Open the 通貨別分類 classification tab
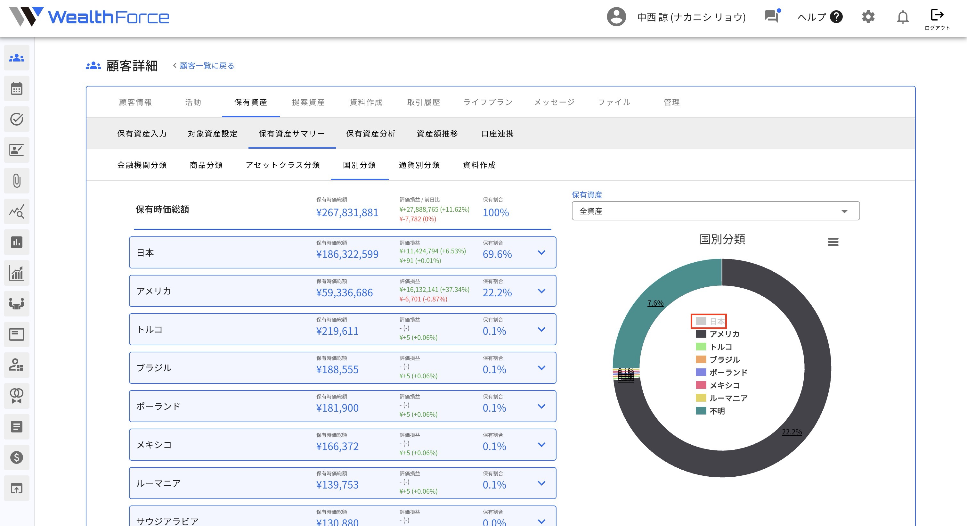The width and height of the screenshot is (967, 526). (419, 165)
